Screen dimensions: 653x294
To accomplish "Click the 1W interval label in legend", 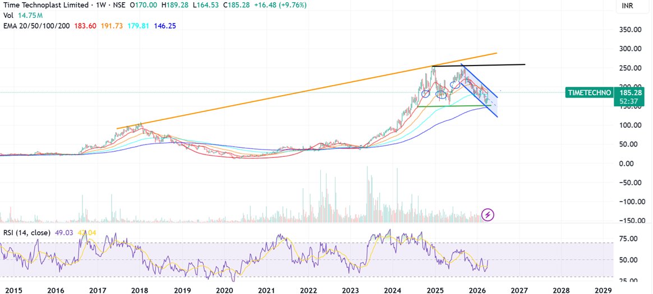I will click(101, 6).
